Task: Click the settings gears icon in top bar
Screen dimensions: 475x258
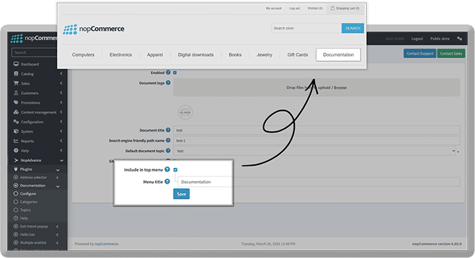Action: (x=459, y=38)
